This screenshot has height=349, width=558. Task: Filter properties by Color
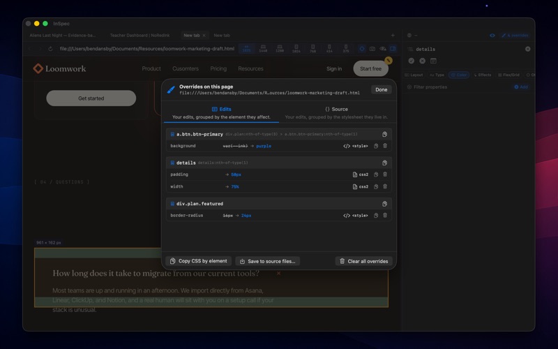(459, 75)
